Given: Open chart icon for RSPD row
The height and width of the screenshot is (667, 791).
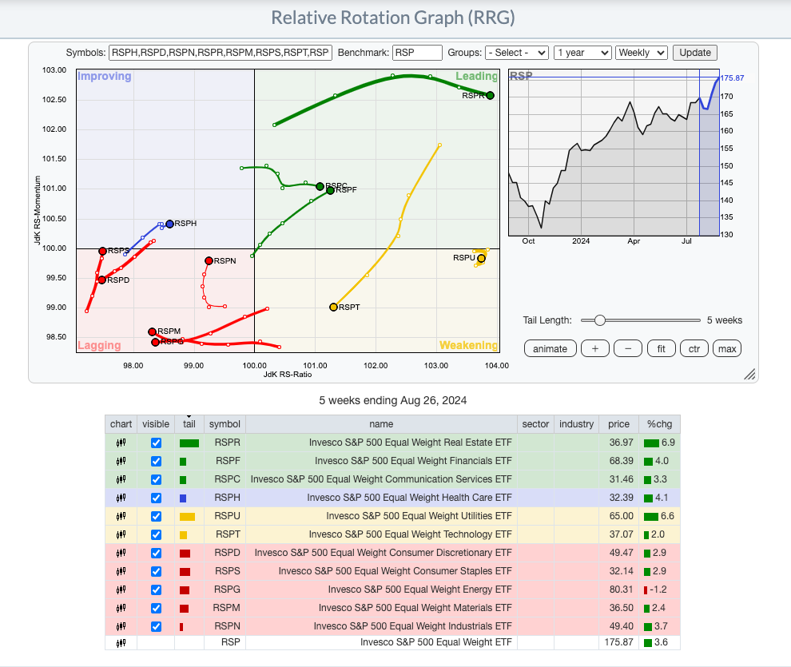Looking at the screenshot, I should [x=121, y=553].
